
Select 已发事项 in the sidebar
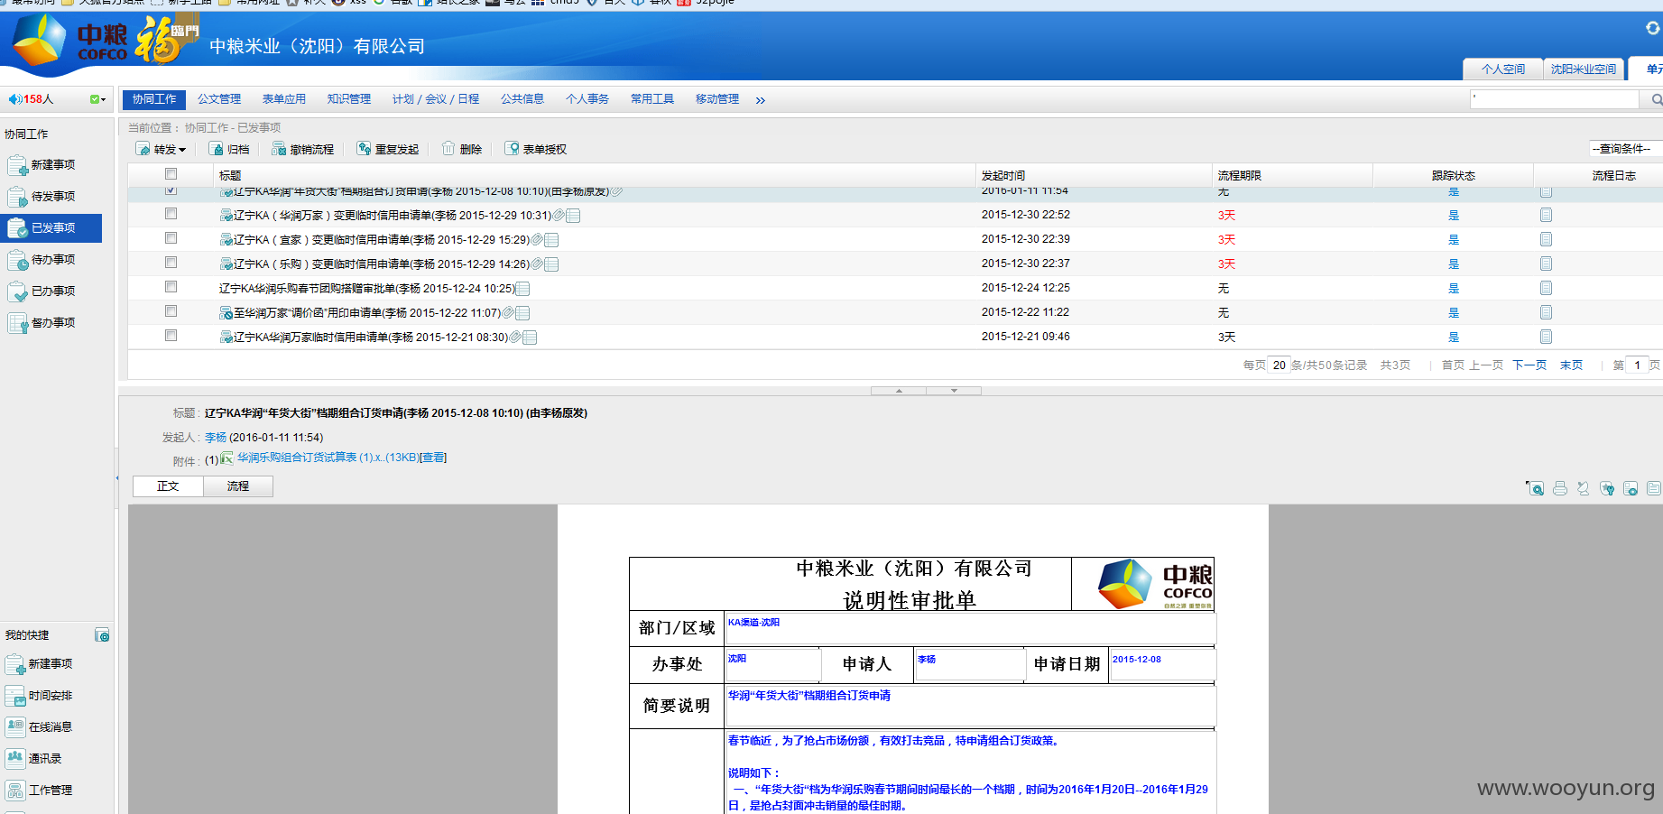(51, 228)
